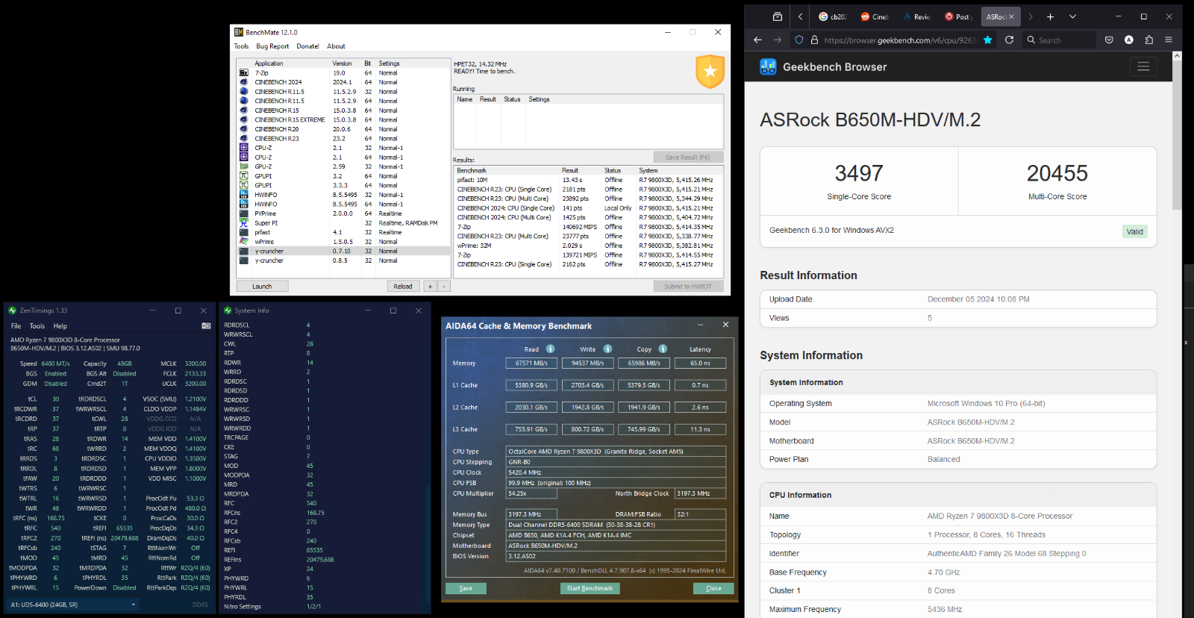Open the DIMM selector dropdown in ZenTimings

click(x=72, y=605)
